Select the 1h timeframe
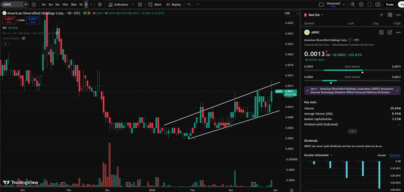 pos(81,4)
